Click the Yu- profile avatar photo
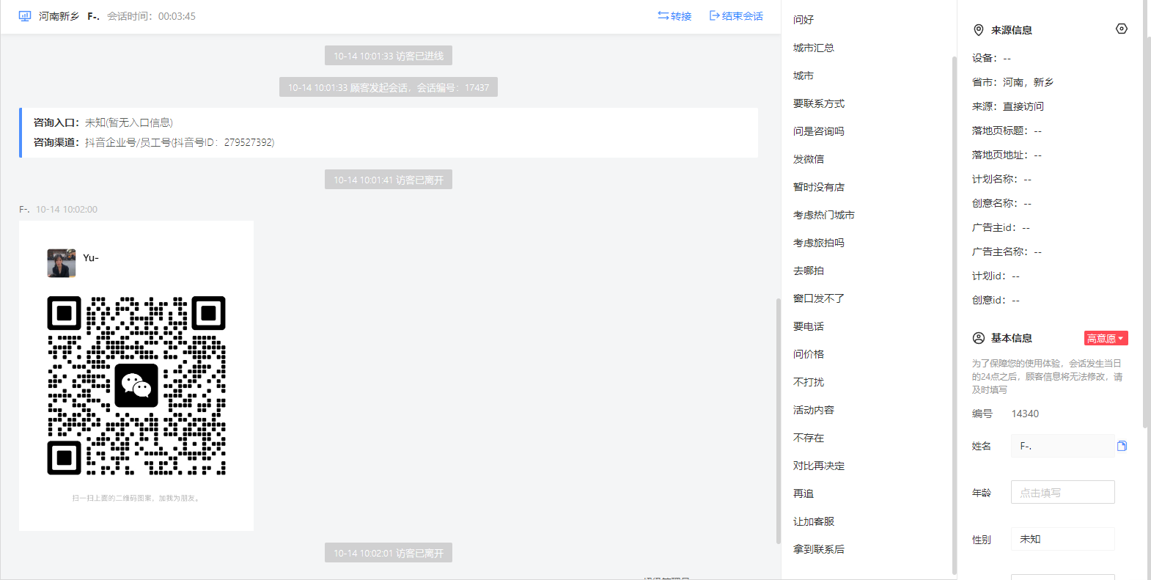The width and height of the screenshot is (1151, 580). (62, 263)
